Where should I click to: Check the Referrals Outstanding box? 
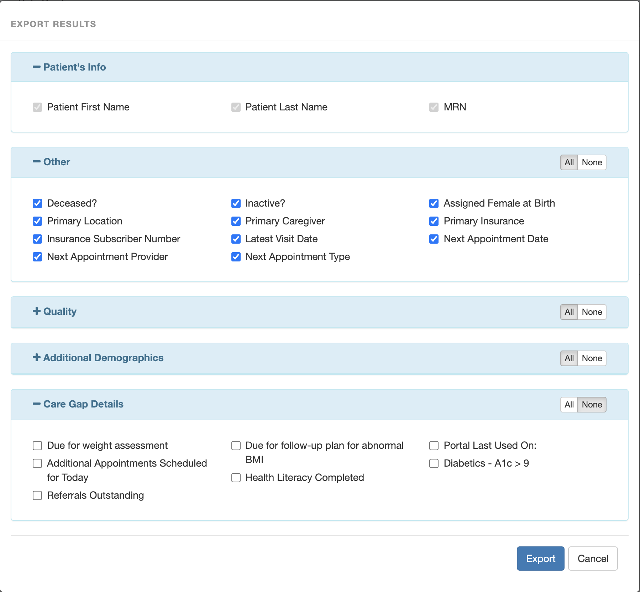(x=37, y=495)
